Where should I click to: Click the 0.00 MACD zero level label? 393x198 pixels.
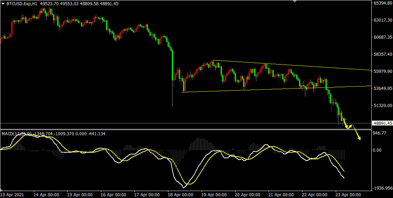pos(377,150)
